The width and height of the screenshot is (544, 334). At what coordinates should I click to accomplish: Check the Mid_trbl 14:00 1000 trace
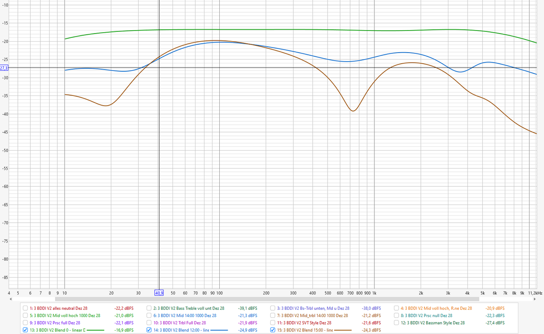(273, 316)
